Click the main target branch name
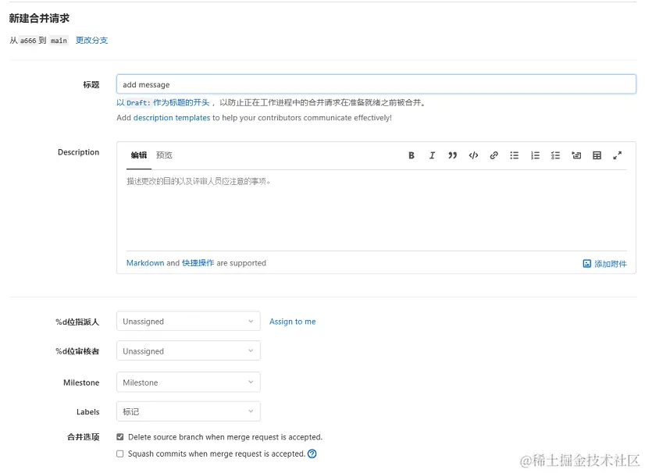 click(x=59, y=41)
